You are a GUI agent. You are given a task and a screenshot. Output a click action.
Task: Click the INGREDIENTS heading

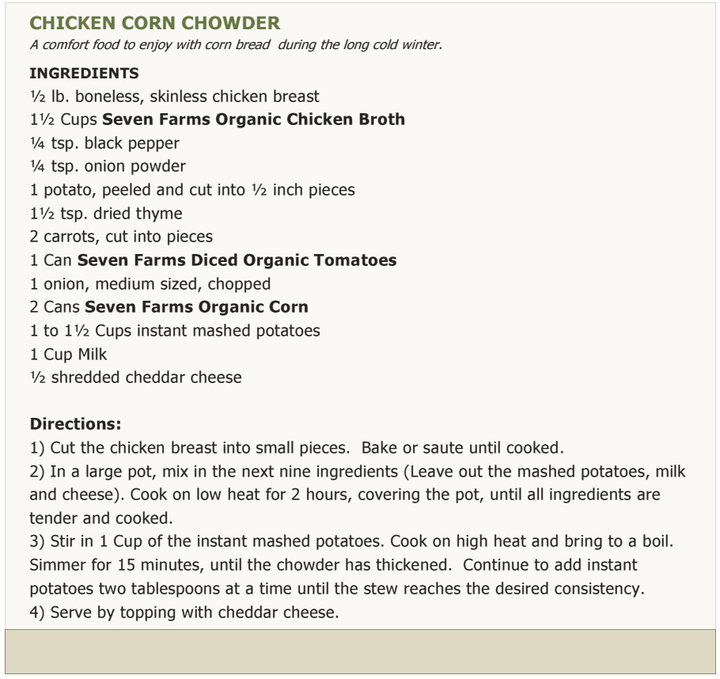84,73
